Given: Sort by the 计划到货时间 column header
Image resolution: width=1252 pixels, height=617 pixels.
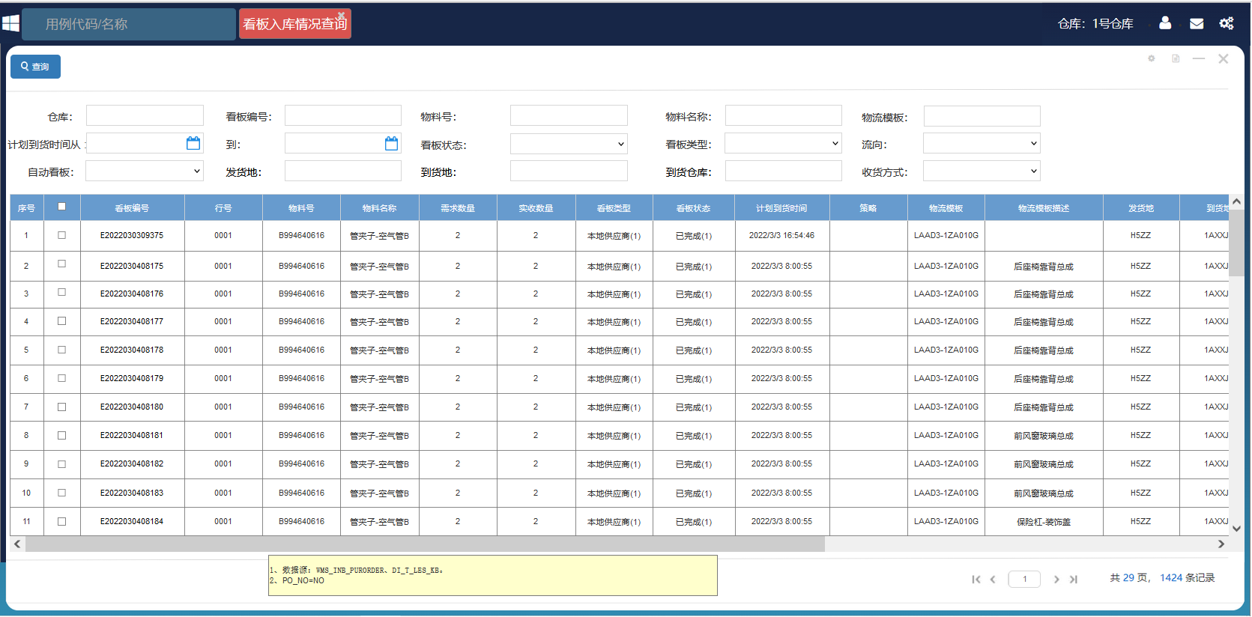Looking at the screenshot, I should tap(781, 208).
